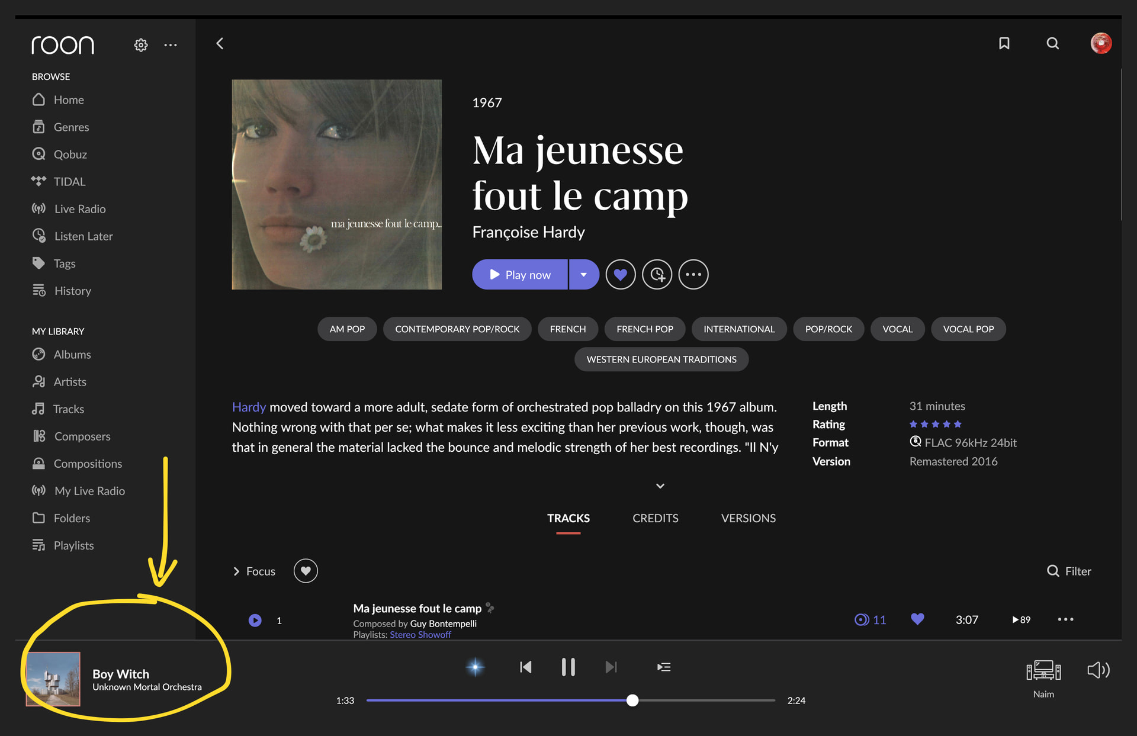This screenshot has height=736, width=1137.
Task: Select CONTEMPORARY POP/ROCK genre tag
Action: pyautogui.click(x=457, y=329)
